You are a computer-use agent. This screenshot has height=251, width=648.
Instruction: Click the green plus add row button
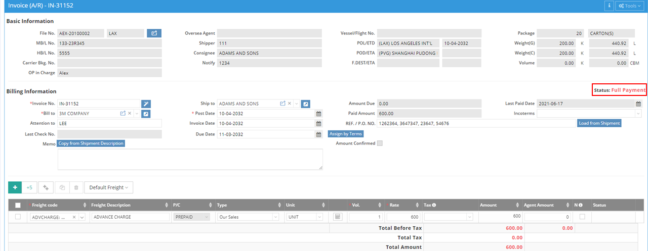[x=15, y=187]
